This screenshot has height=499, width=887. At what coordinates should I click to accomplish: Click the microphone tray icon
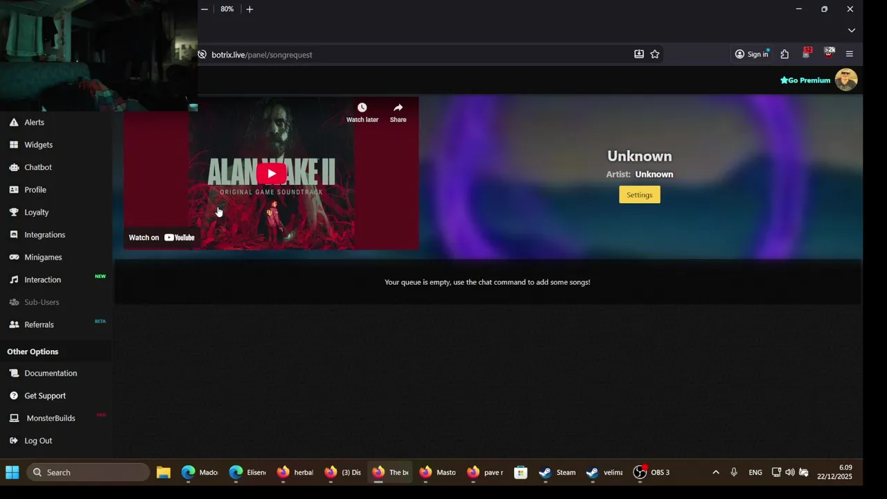tap(734, 473)
